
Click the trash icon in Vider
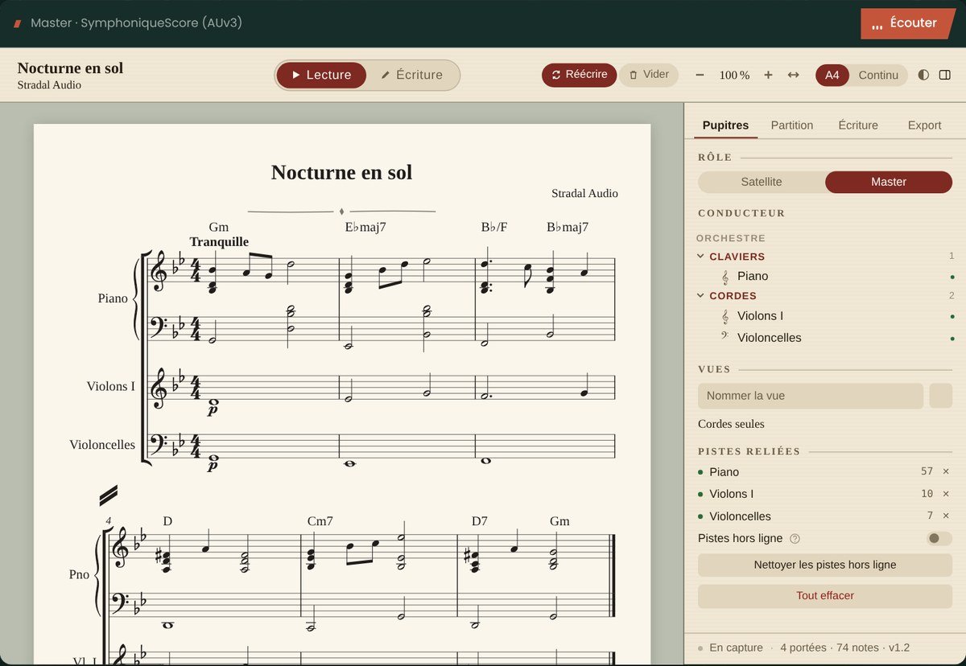pyautogui.click(x=634, y=75)
